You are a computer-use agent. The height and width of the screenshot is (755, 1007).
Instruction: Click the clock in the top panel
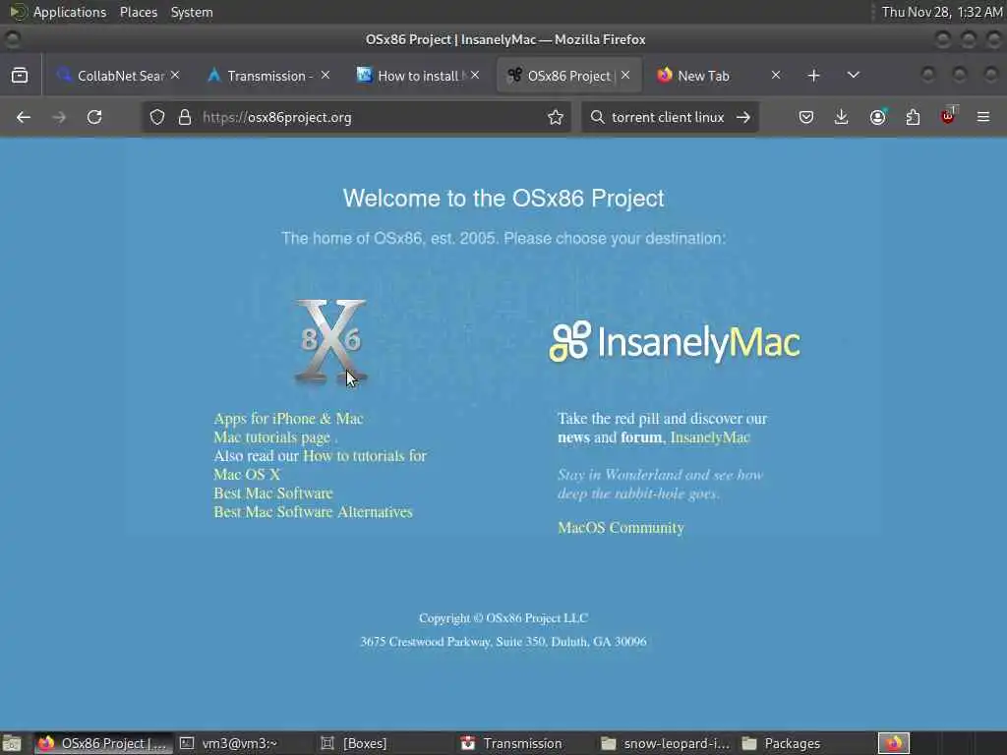coord(941,12)
